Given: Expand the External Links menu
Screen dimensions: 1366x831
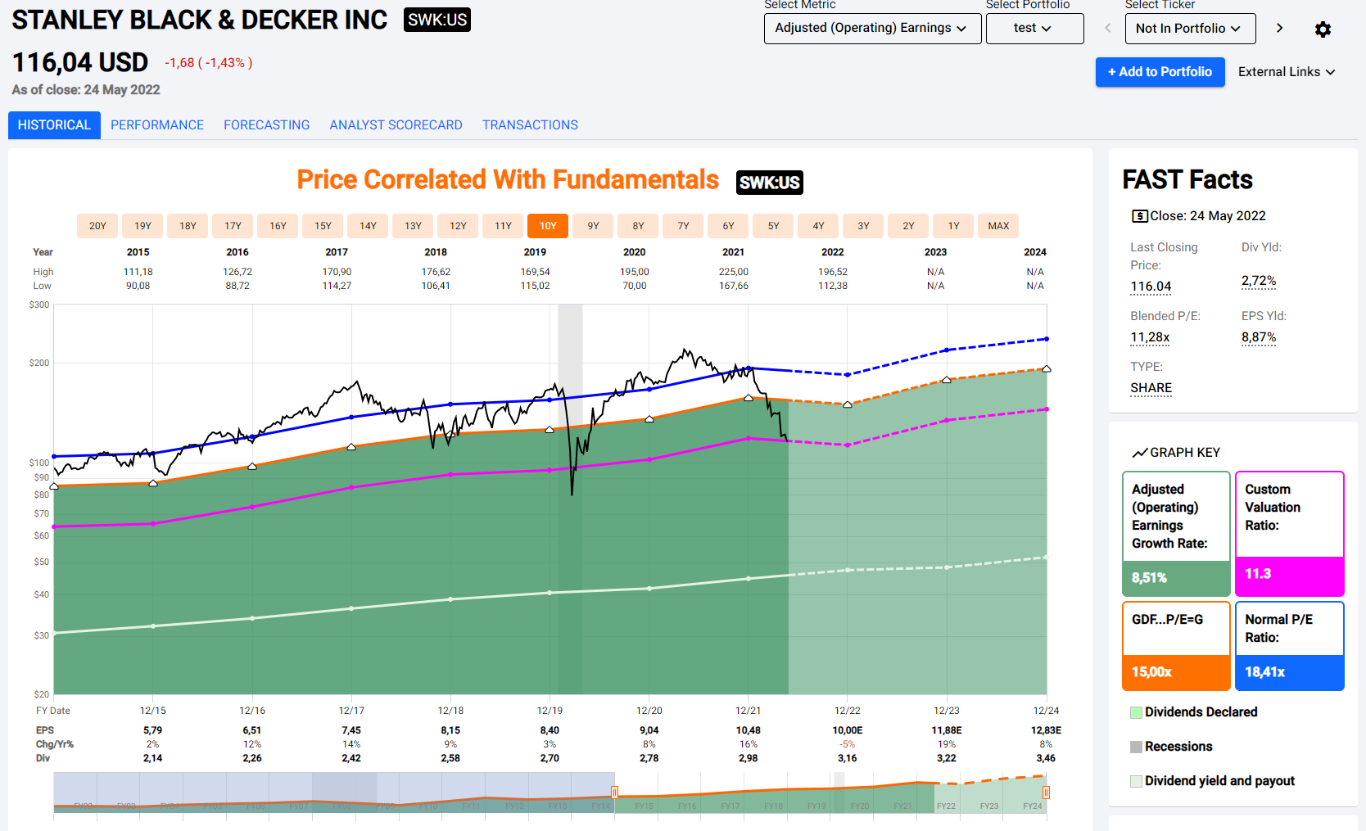Looking at the screenshot, I should (x=1286, y=72).
